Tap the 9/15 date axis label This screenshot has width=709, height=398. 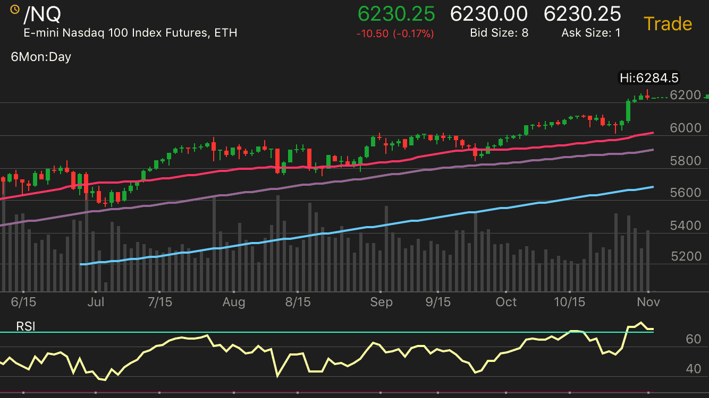coord(438,302)
